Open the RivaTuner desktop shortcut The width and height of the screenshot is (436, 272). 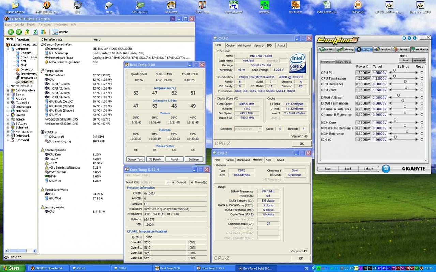pos(296,7)
